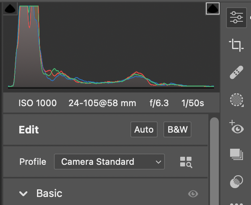Click the Auto button
This screenshot has height=205, width=251.
(x=144, y=130)
